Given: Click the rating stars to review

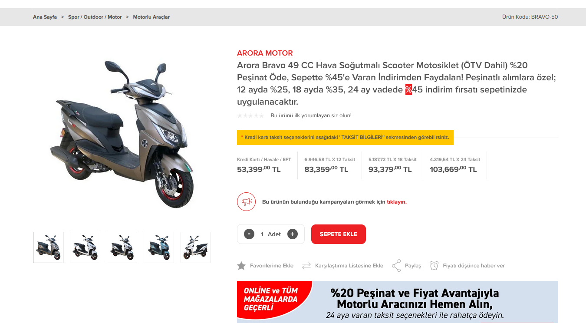Looking at the screenshot, I should [250, 115].
